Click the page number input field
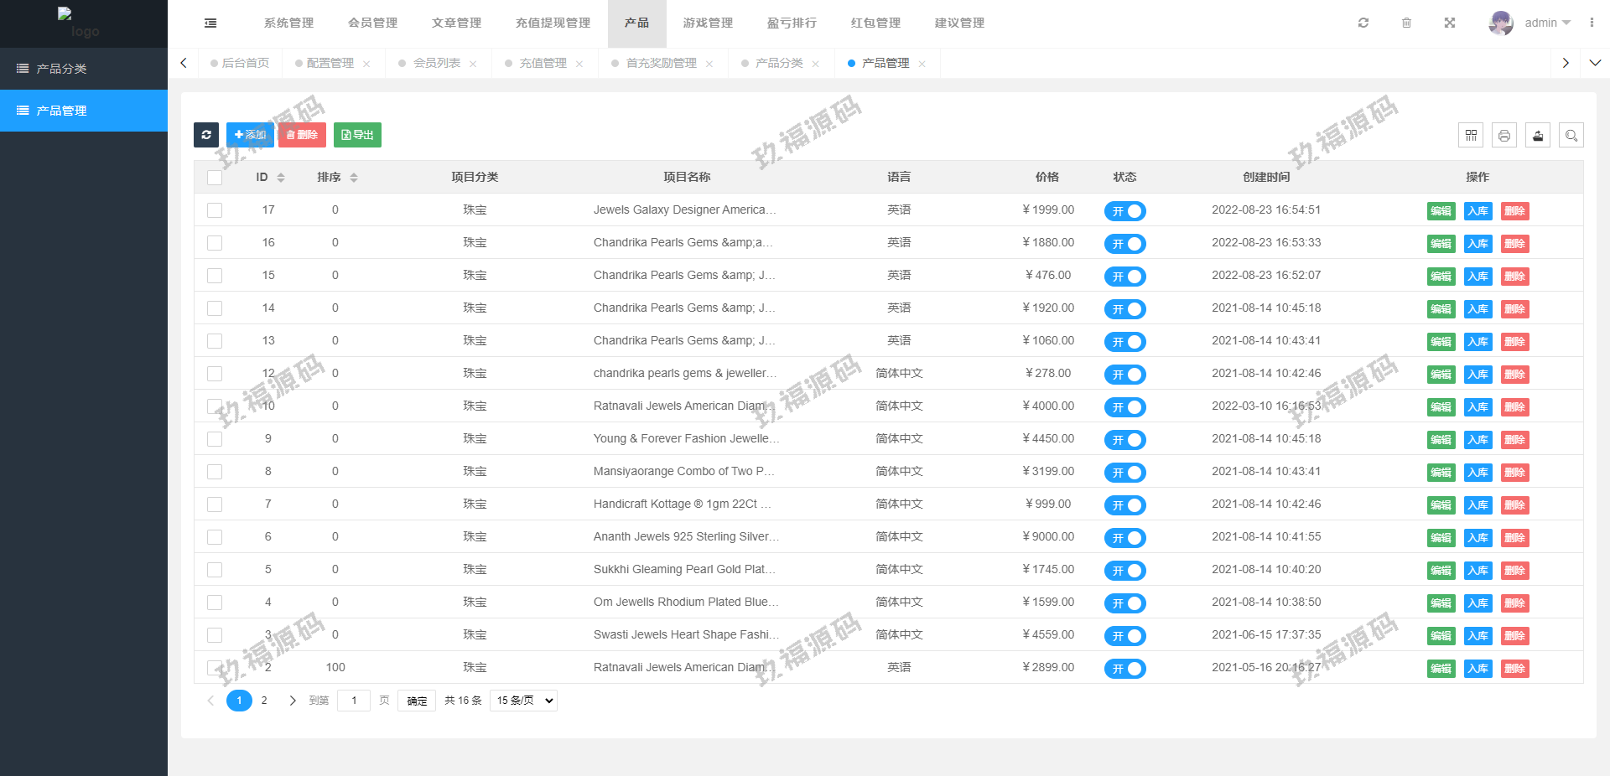The width and height of the screenshot is (1610, 776). [x=354, y=701]
